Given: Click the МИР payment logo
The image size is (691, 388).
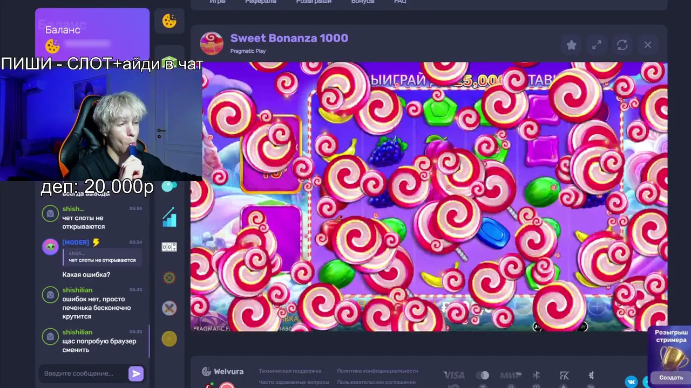Looking at the screenshot, I should [511, 375].
